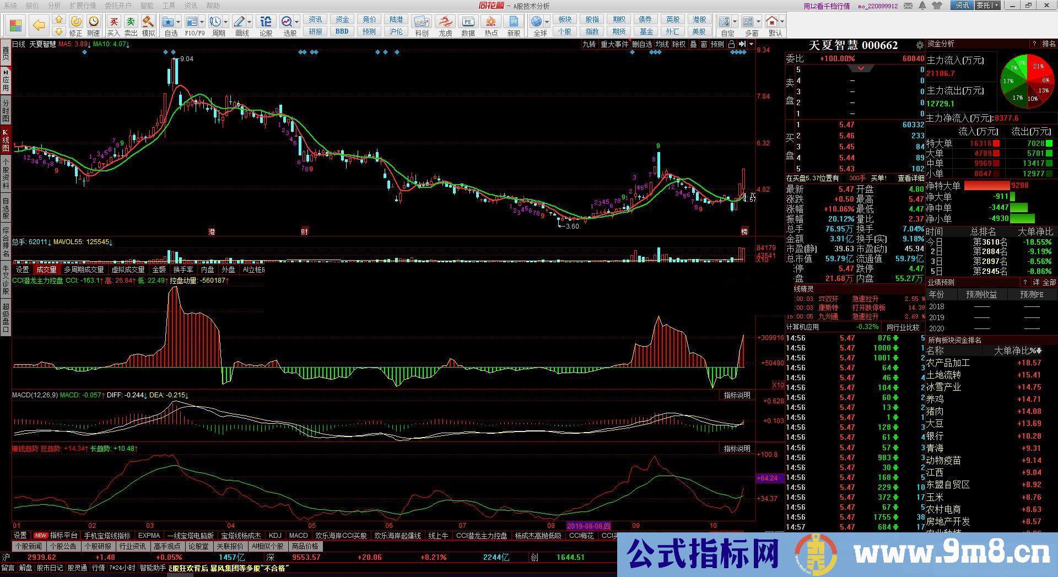Click the 周期 period clock icon

point(215,21)
